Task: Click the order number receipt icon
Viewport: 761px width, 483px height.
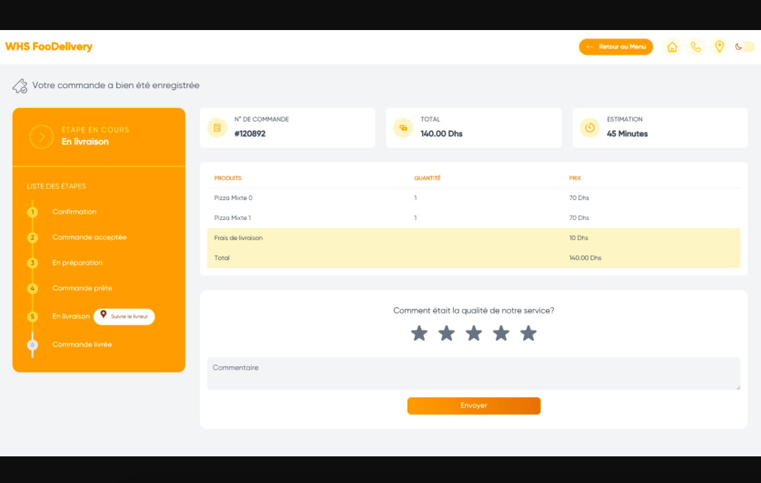Action: pyautogui.click(x=217, y=128)
